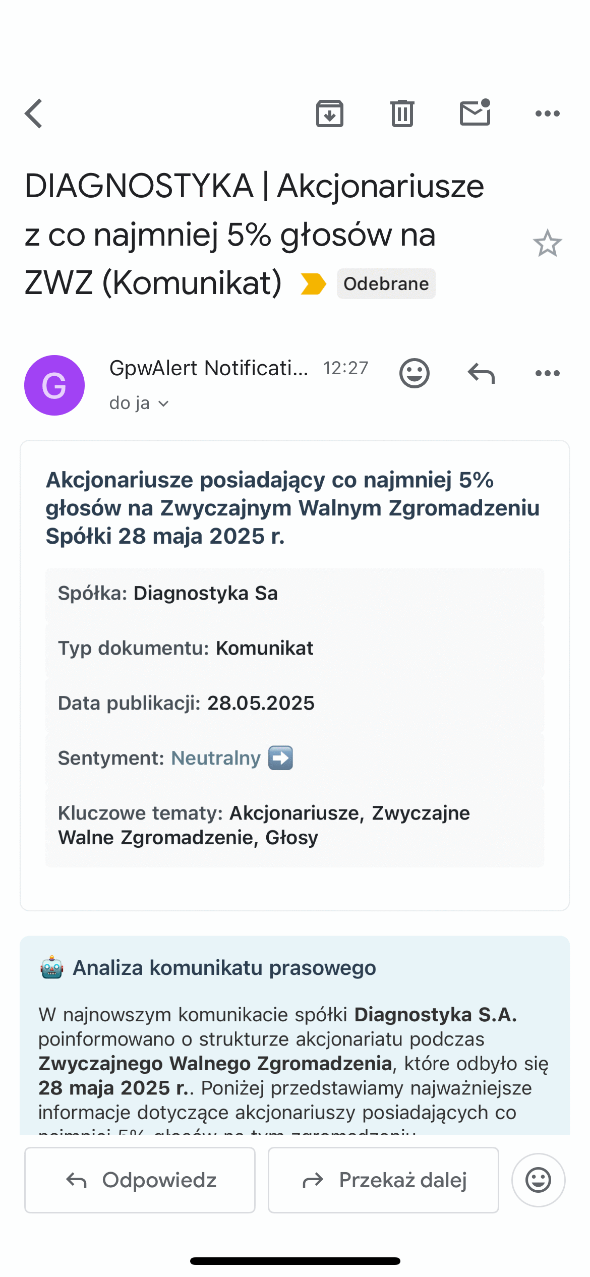590x1277 pixels.
Task: Open the message options three-dot menu
Action: [547, 373]
